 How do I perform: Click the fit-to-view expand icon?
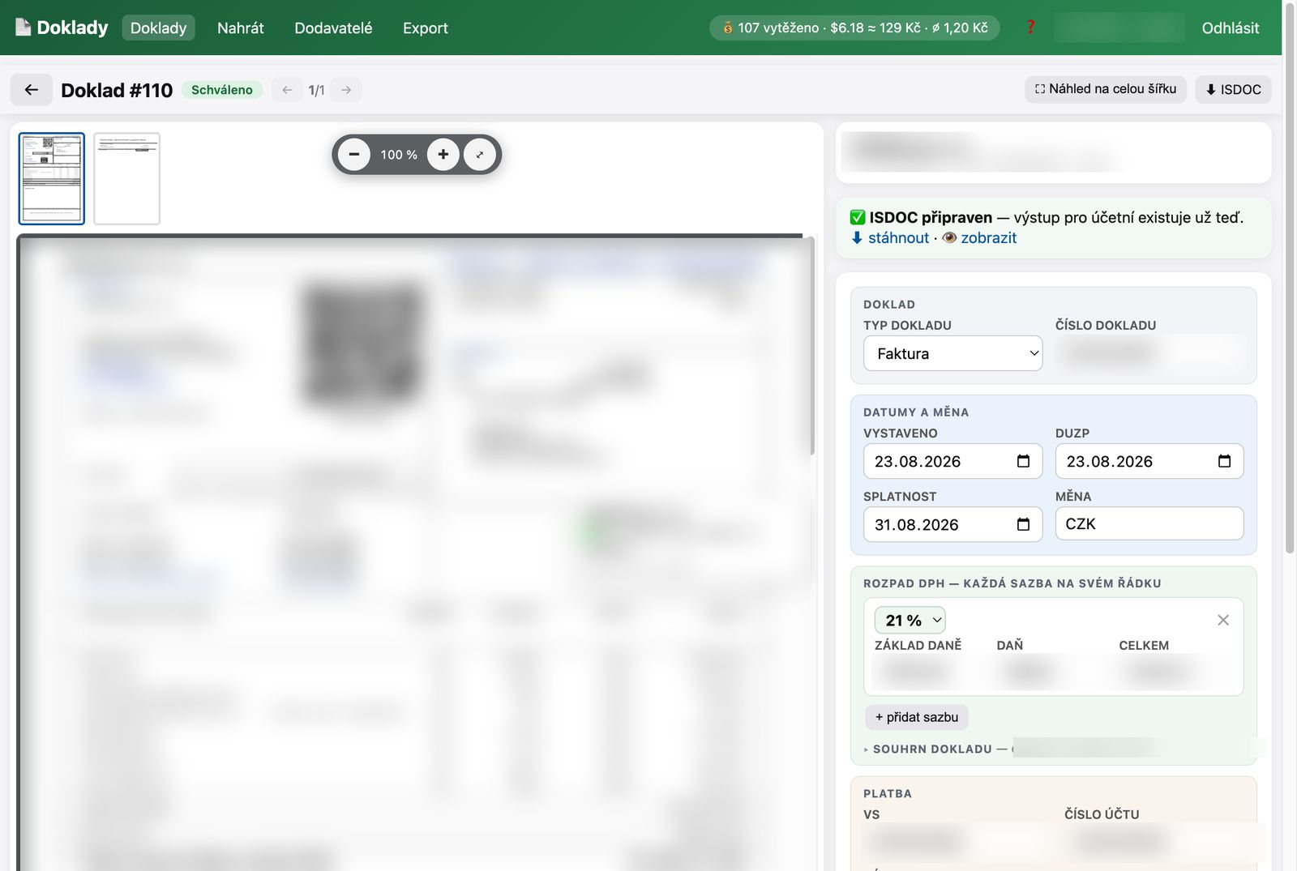click(480, 154)
